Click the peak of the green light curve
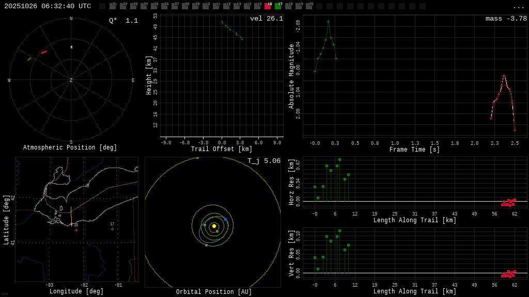The height and width of the screenshot is (297, 529). (x=328, y=22)
